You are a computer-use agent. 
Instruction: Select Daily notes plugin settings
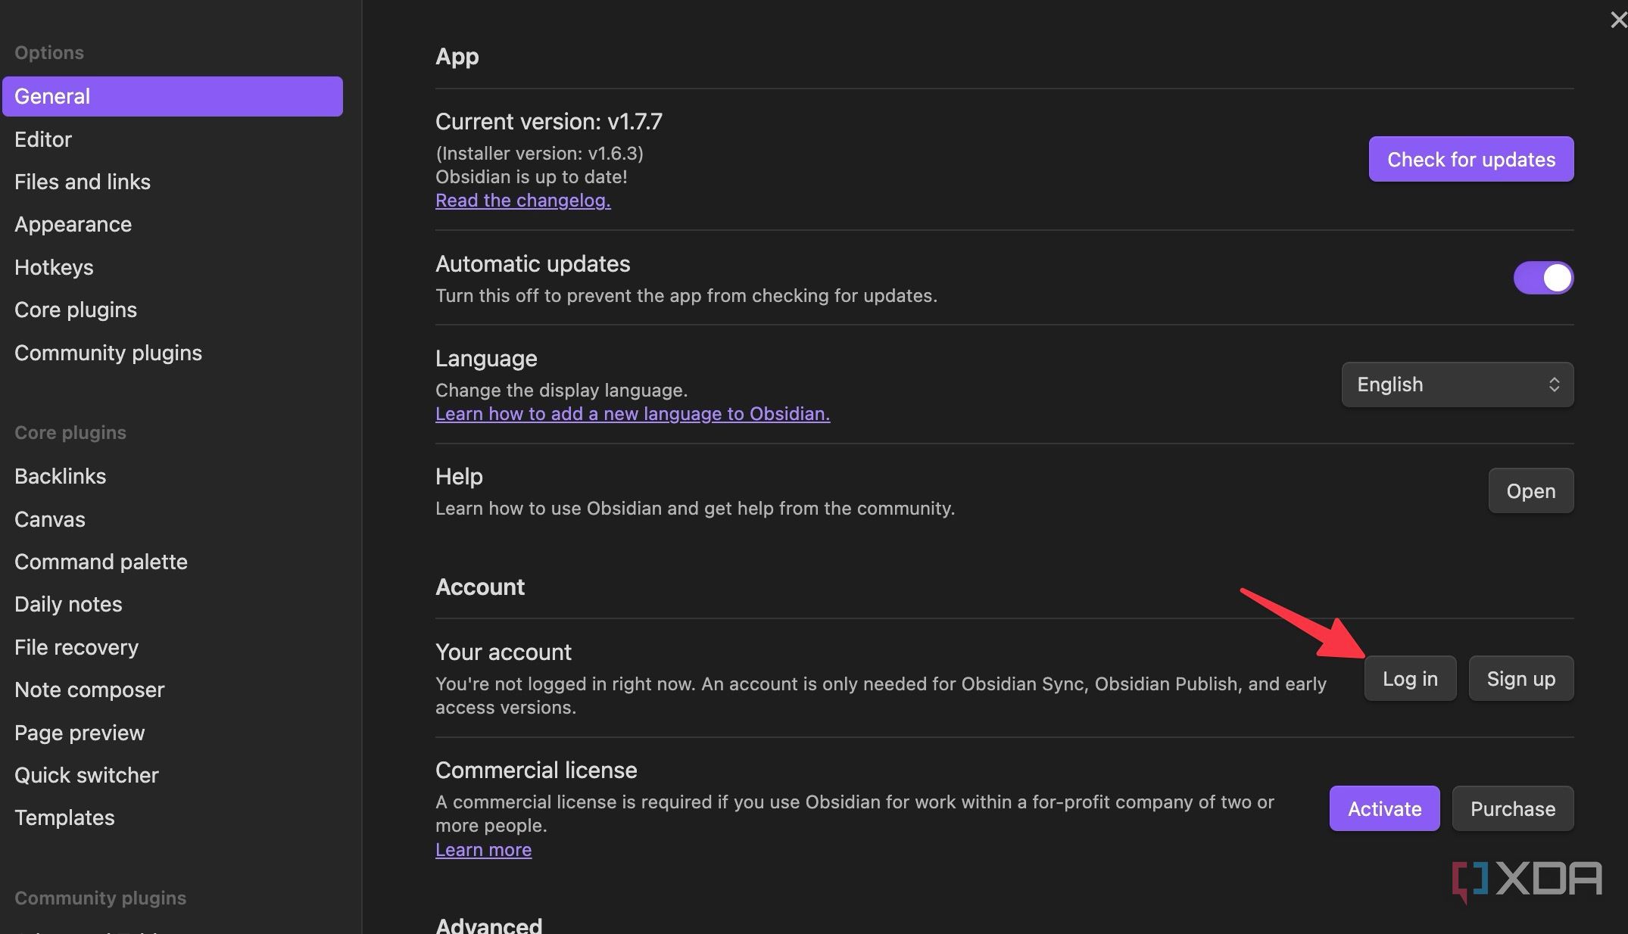tap(68, 604)
